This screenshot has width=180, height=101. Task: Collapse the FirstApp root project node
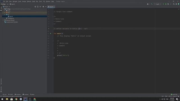[x=3, y=9]
